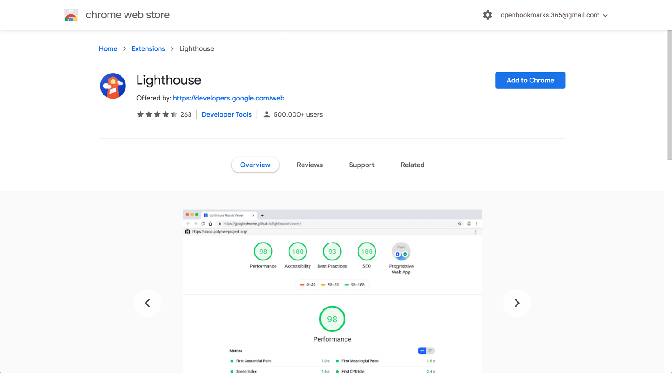This screenshot has width=672, height=373.
Task: Show previous screenshot with left chevron
Action: point(147,303)
